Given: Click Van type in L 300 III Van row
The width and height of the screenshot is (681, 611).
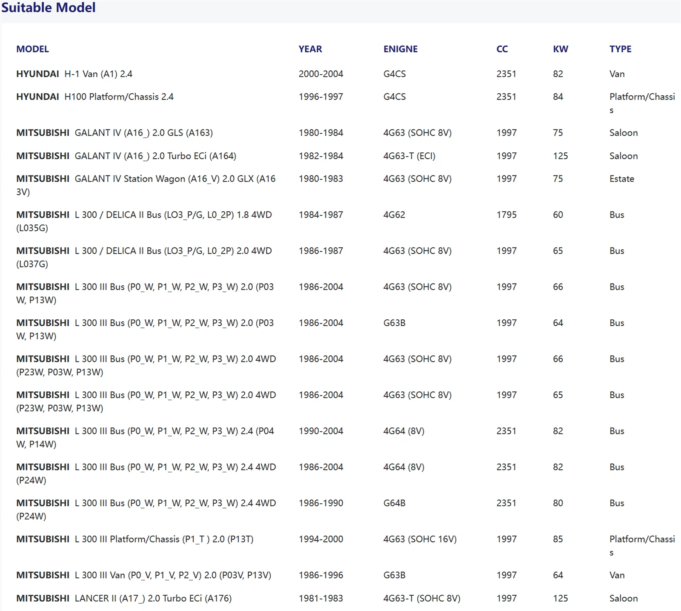Looking at the screenshot, I should click(617, 575).
